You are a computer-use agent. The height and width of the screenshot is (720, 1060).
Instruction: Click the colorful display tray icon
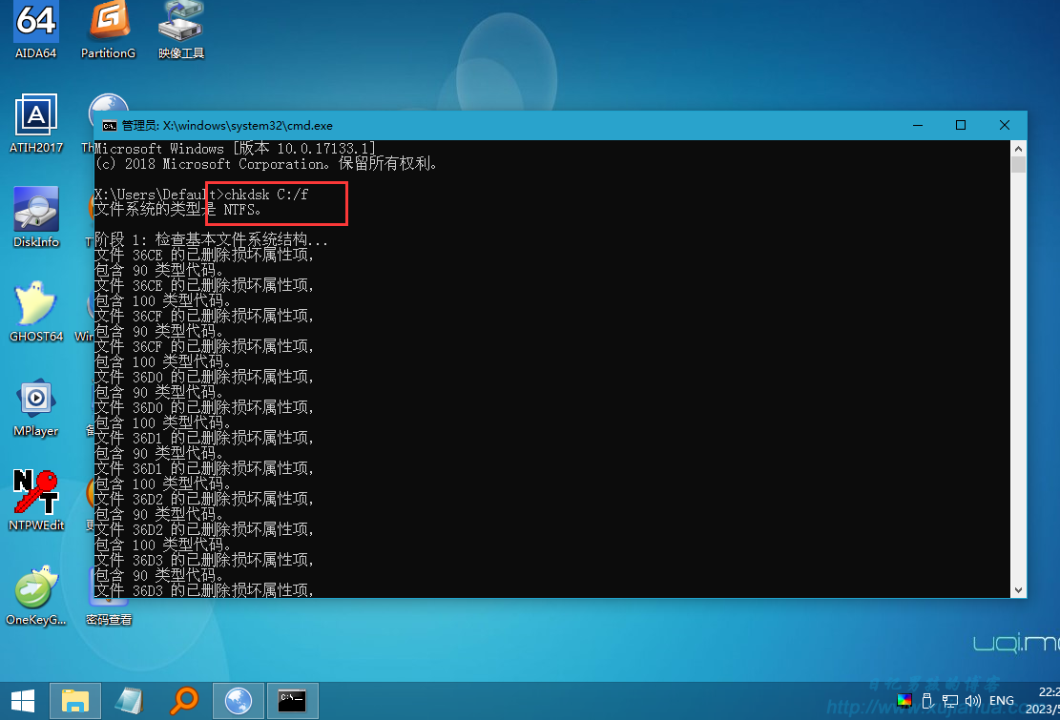point(904,700)
